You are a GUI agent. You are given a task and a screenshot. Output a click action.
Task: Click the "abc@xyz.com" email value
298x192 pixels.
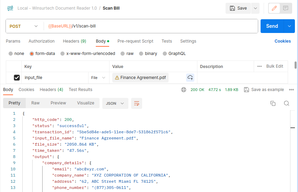(90, 169)
